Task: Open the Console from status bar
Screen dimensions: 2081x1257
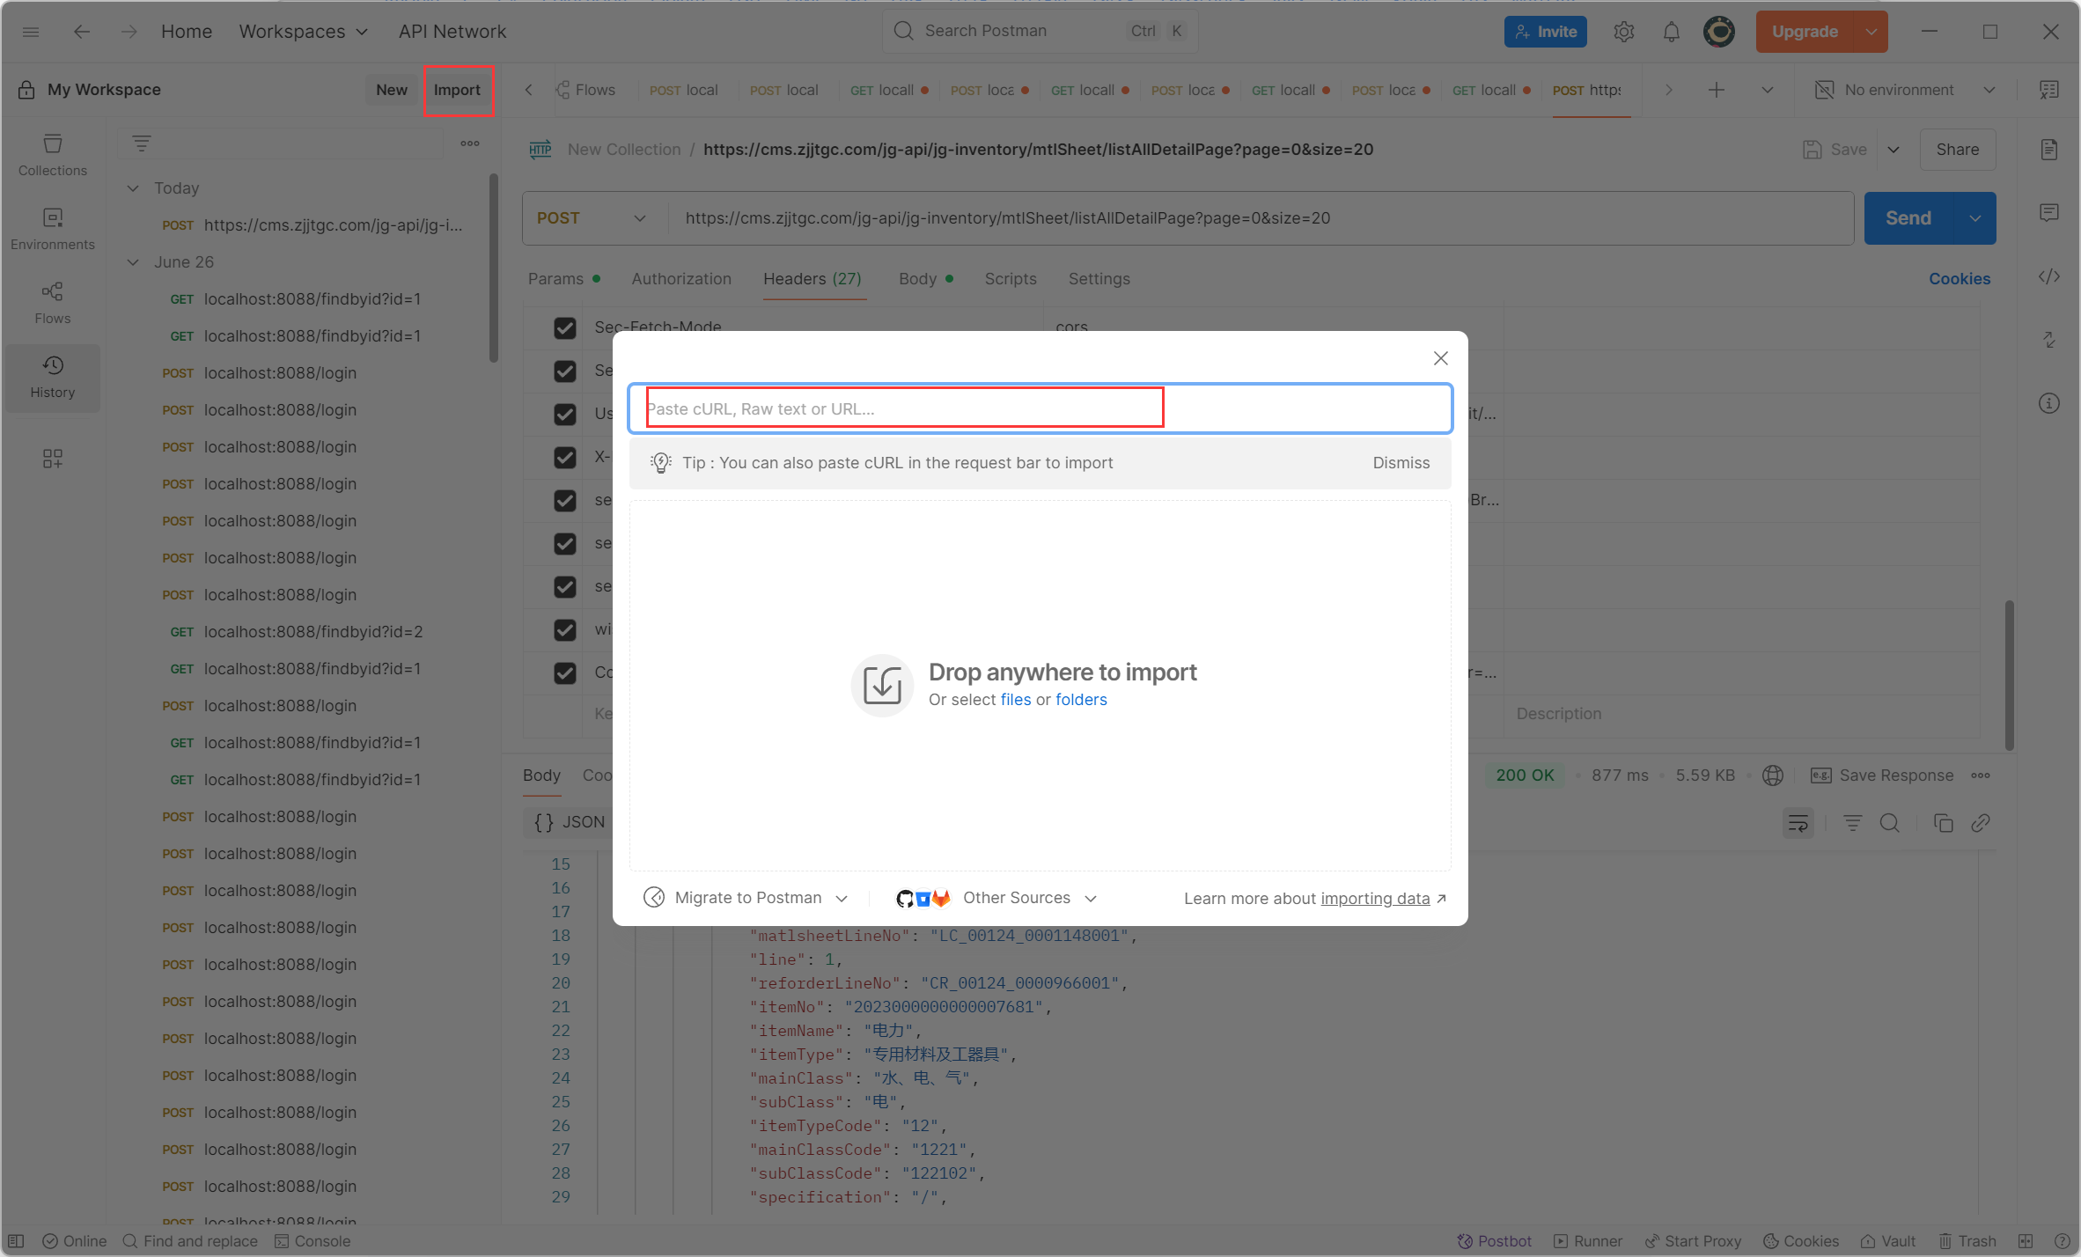Action: point(313,1241)
